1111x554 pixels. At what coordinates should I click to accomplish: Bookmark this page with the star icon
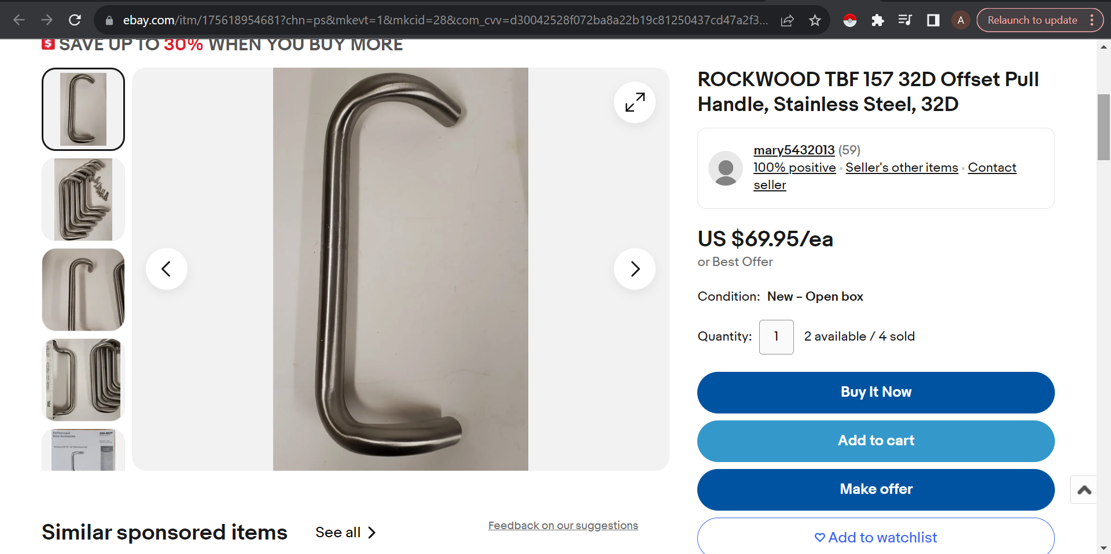pos(815,20)
